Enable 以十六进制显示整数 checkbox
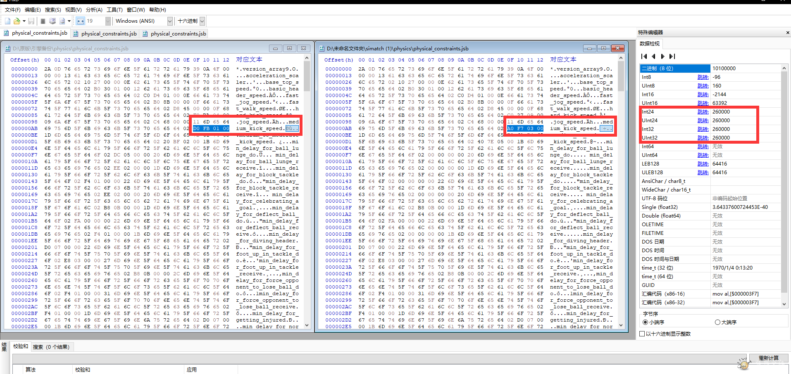Image resolution: width=791 pixels, height=374 pixels. click(642, 334)
